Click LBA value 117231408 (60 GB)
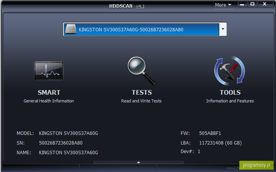Viewport: 276px width, 172px height. [x=220, y=143]
